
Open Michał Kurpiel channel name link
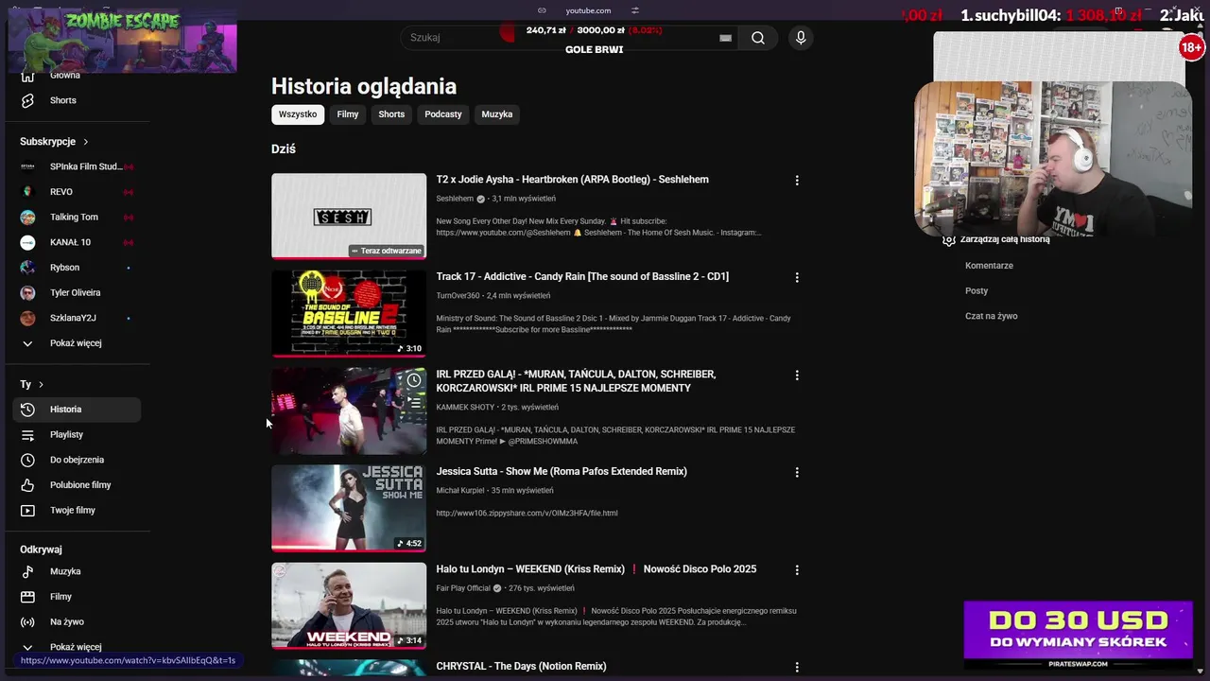460,491
